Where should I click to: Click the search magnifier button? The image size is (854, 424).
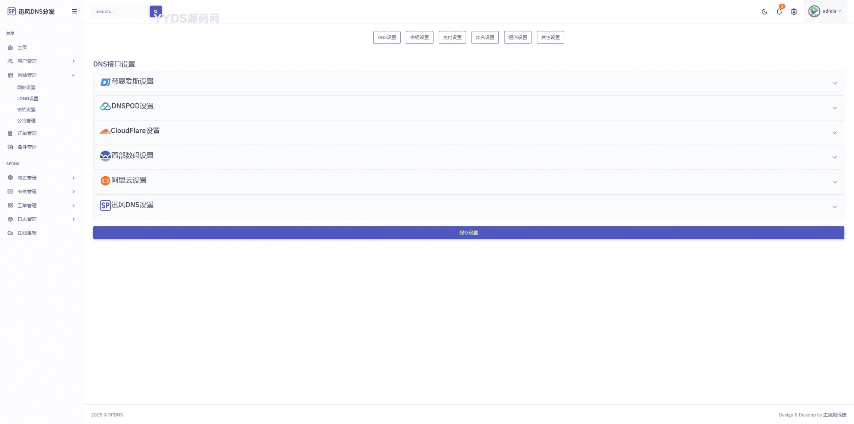pyautogui.click(x=156, y=12)
